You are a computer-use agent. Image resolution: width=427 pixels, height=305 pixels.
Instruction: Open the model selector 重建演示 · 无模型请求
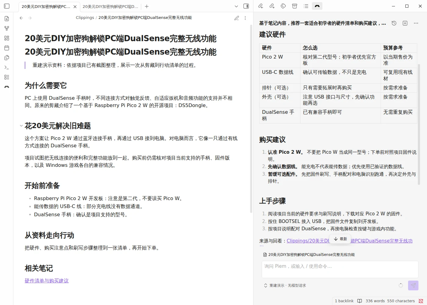(x=285, y=285)
